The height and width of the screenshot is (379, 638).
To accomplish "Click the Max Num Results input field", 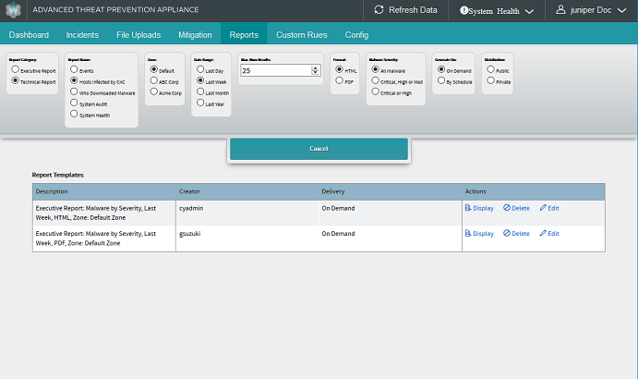I will pos(274,70).
